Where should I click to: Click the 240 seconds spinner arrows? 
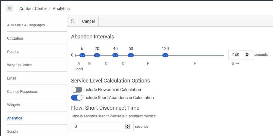pyautogui.click(x=247, y=55)
